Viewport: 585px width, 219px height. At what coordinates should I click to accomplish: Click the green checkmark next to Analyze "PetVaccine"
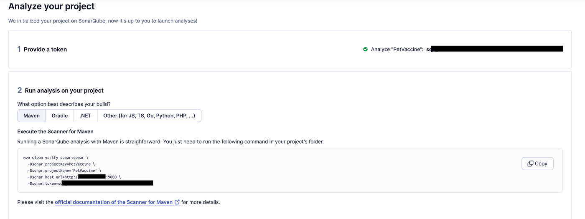click(366, 49)
